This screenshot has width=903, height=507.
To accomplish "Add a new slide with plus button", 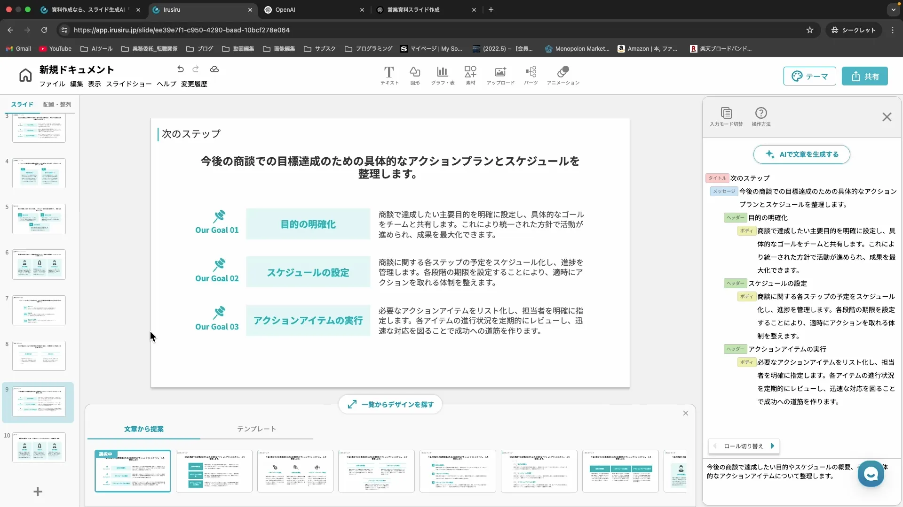I will click(x=38, y=492).
